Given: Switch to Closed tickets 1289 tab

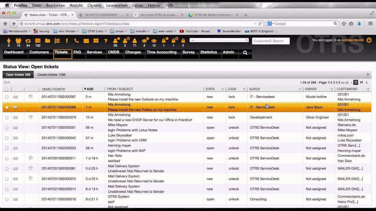Looking at the screenshot, I should pyautogui.click(x=51, y=75).
